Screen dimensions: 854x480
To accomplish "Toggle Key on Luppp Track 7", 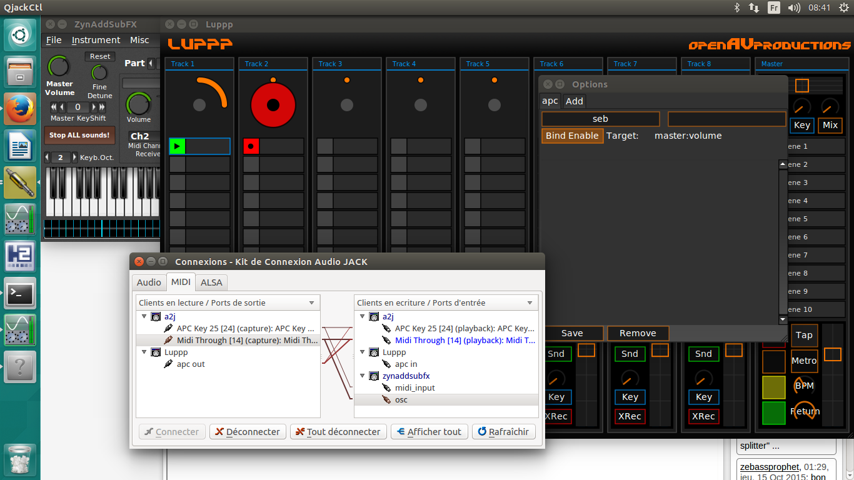I will tap(630, 397).
